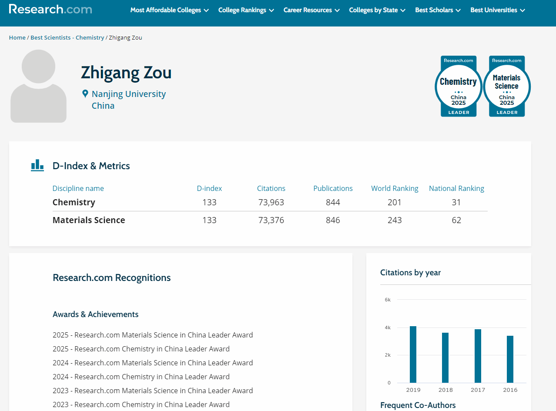Viewport: 556px width, 411px height.
Task: Open Best Scientists - Chemistry breadcrumb
Action: coord(67,38)
